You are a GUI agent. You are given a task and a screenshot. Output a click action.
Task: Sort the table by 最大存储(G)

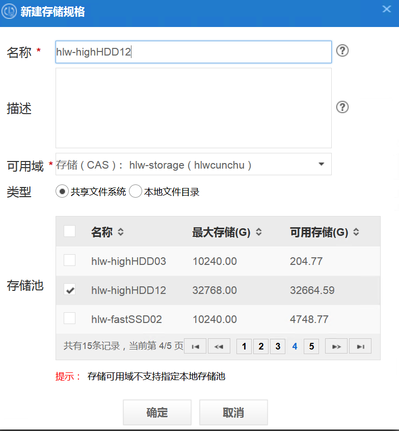(259, 232)
